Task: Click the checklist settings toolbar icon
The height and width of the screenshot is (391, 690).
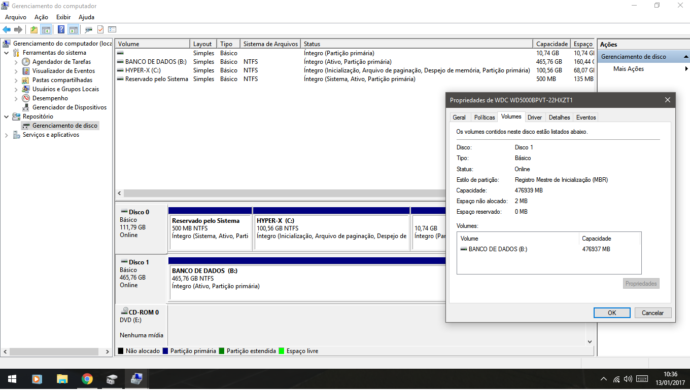Action: [112, 29]
